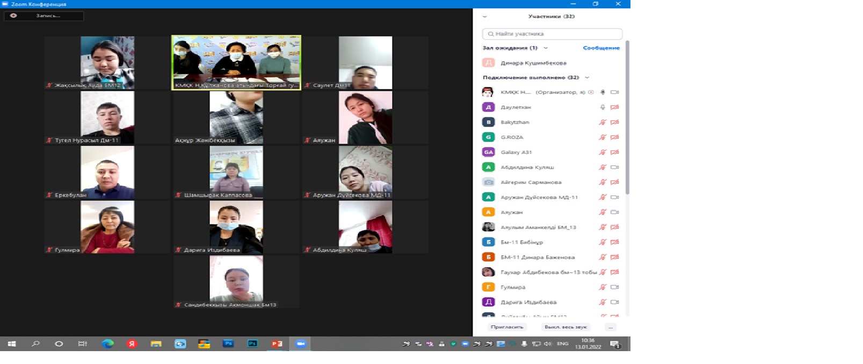Click Даулетхан's microphone icon in participants list
Image resolution: width=863 pixels, height=364 pixels.
pos(603,107)
